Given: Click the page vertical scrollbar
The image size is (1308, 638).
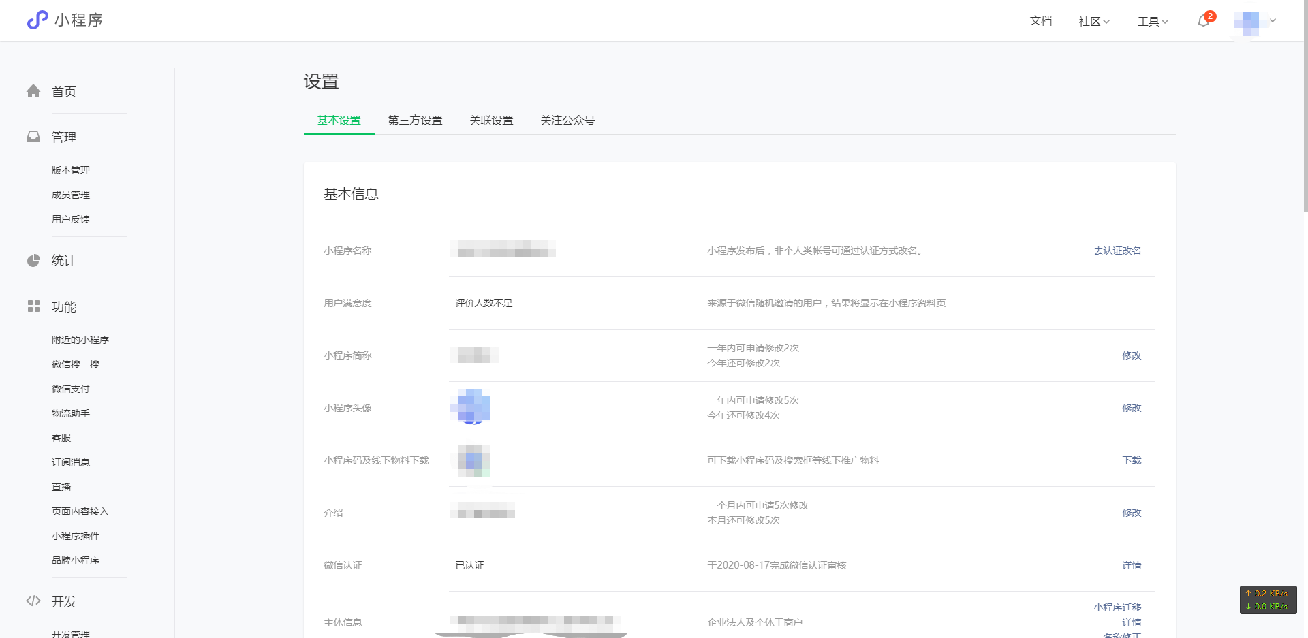Looking at the screenshot, I should 1305,106.
